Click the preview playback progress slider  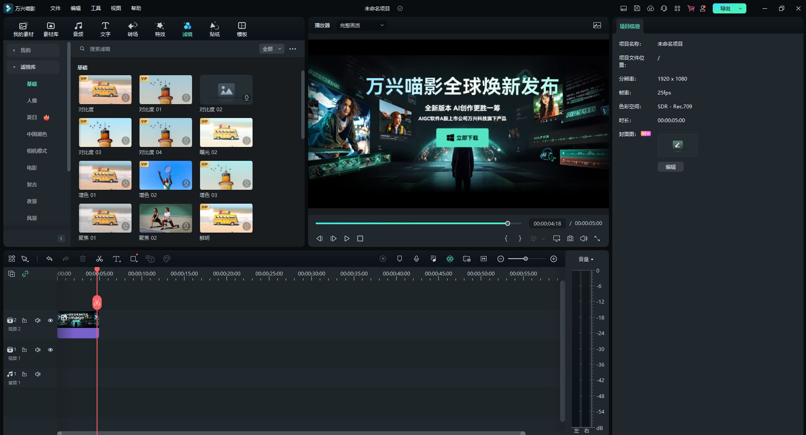tap(419, 223)
